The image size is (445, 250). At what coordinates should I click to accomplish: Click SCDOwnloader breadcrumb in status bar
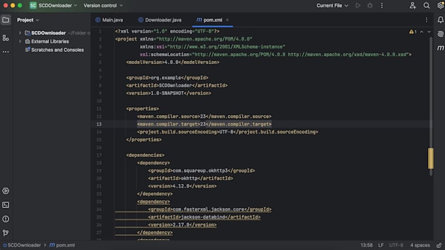tap(22, 245)
